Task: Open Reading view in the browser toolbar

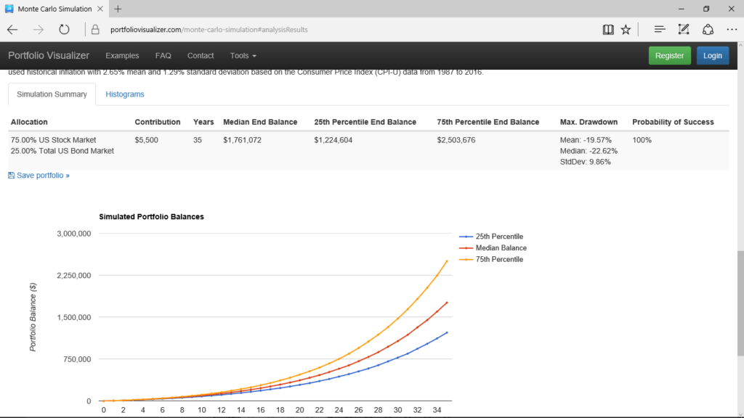Action: pos(608,29)
